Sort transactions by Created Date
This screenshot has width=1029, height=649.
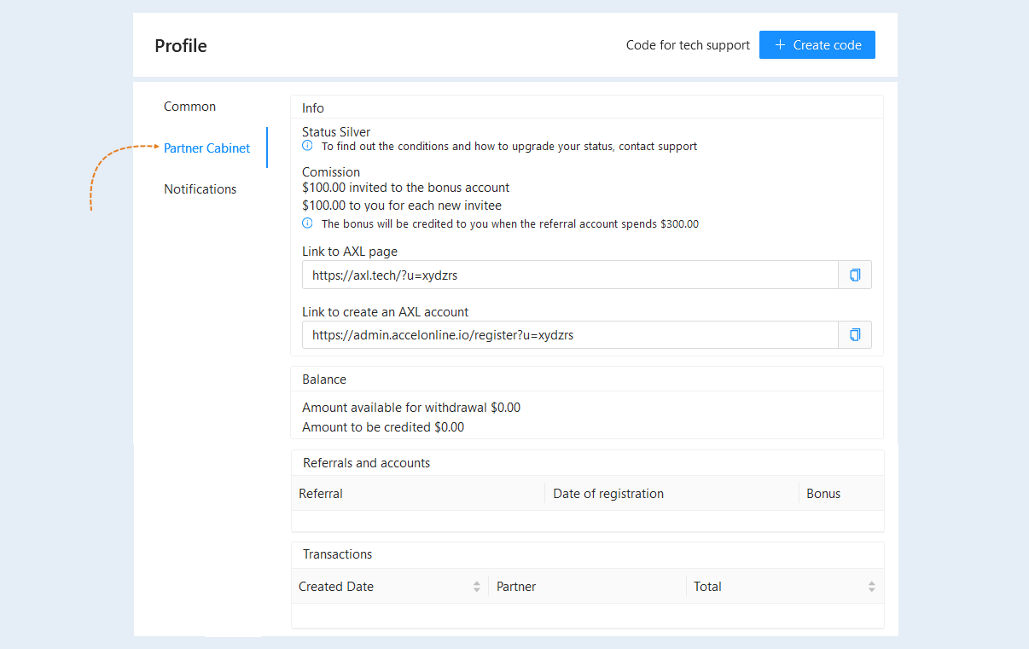coord(476,587)
